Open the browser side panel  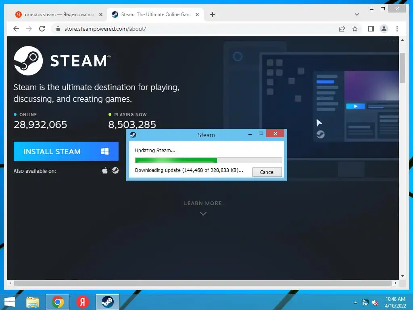(371, 29)
